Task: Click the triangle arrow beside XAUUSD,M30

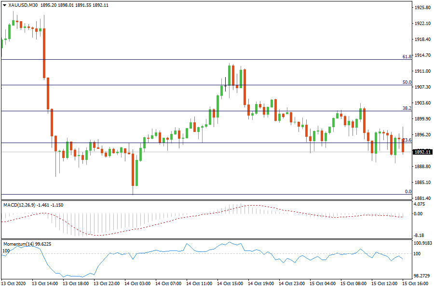Action: [x=5, y=5]
